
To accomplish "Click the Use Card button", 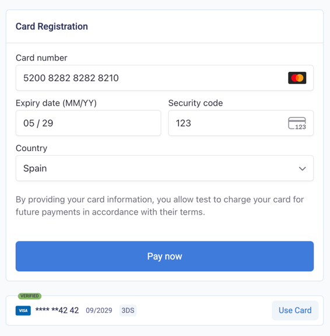I will tap(295, 310).
